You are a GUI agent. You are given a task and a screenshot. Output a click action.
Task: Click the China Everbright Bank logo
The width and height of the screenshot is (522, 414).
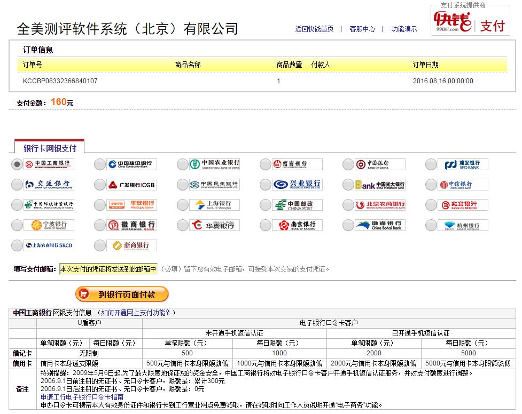(380, 185)
